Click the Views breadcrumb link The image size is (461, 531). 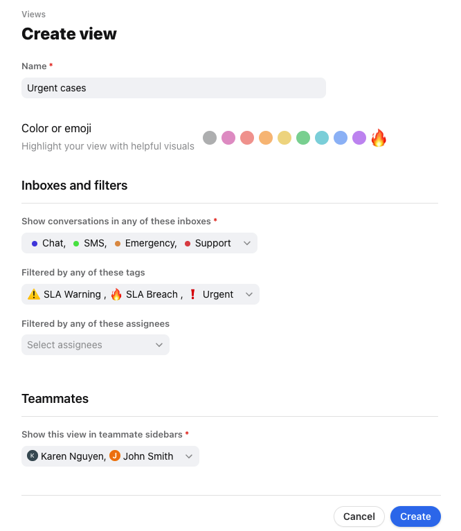pyautogui.click(x=33, y=15)
